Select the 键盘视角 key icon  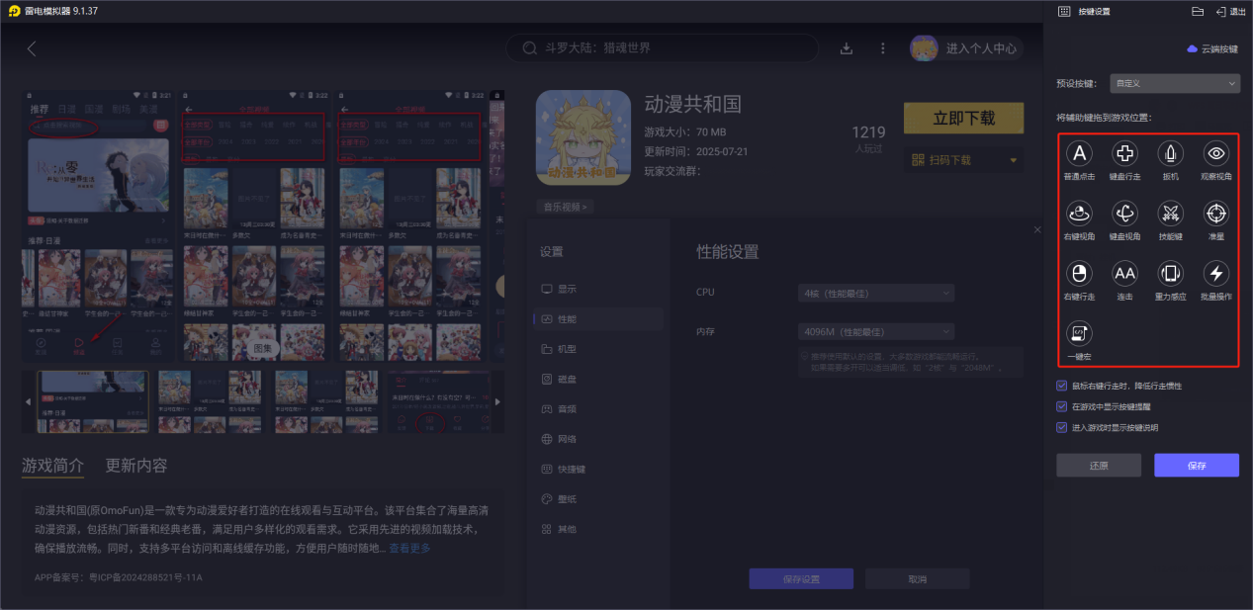pos(1124,214)
